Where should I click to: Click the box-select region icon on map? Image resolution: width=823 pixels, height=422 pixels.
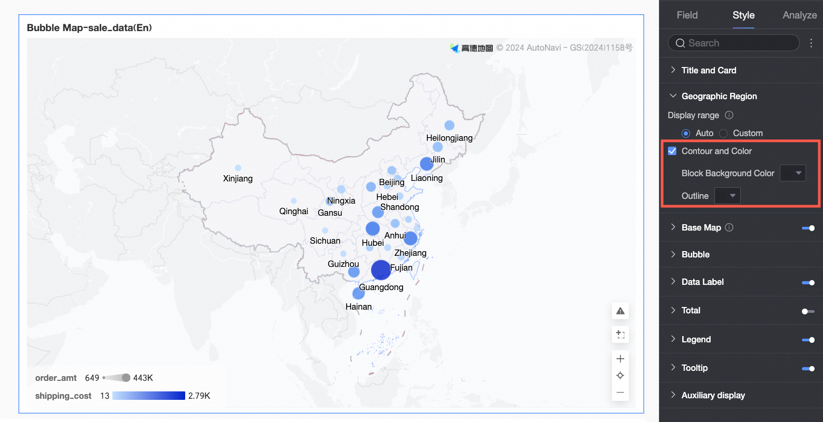620,334
